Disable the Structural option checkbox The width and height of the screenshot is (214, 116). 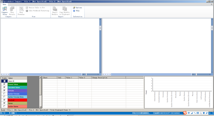point(4,100)
